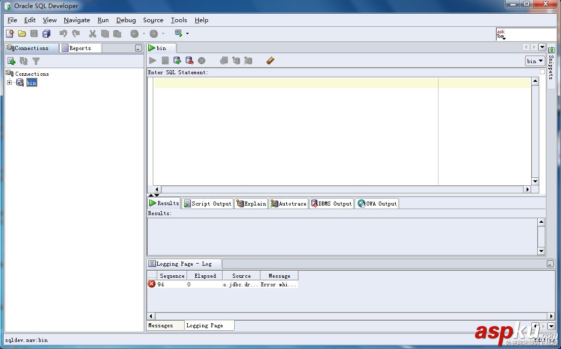Click the Commit icon in worksheet toolbar
The image size is (561, 349).
coord(177,61)
